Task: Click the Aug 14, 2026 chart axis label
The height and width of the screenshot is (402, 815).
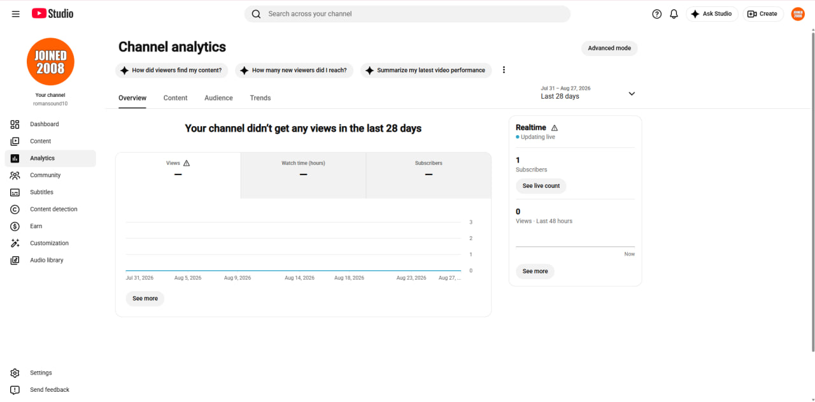Action: tap(299, 278)
